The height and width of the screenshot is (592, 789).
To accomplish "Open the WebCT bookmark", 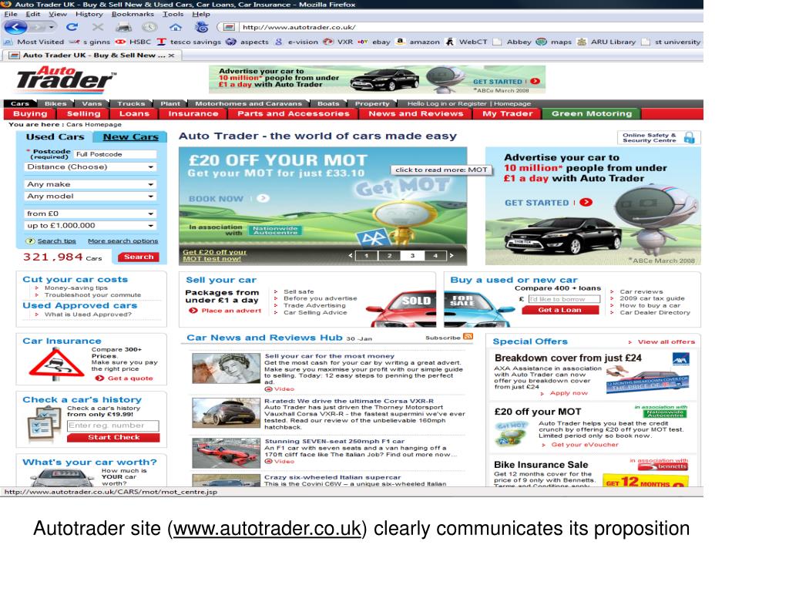I will [x=466, y=42].
